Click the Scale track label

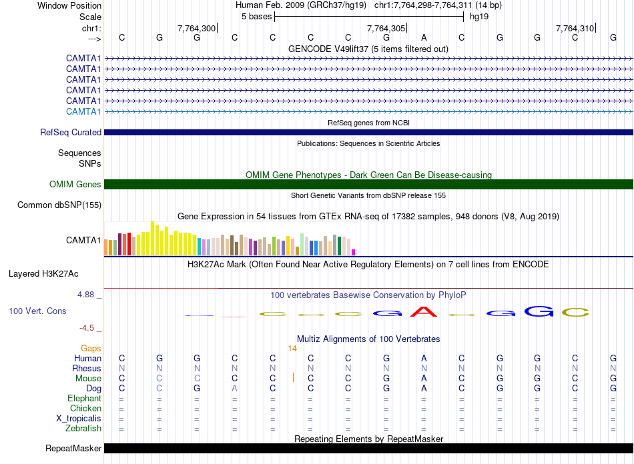(90, 17)
